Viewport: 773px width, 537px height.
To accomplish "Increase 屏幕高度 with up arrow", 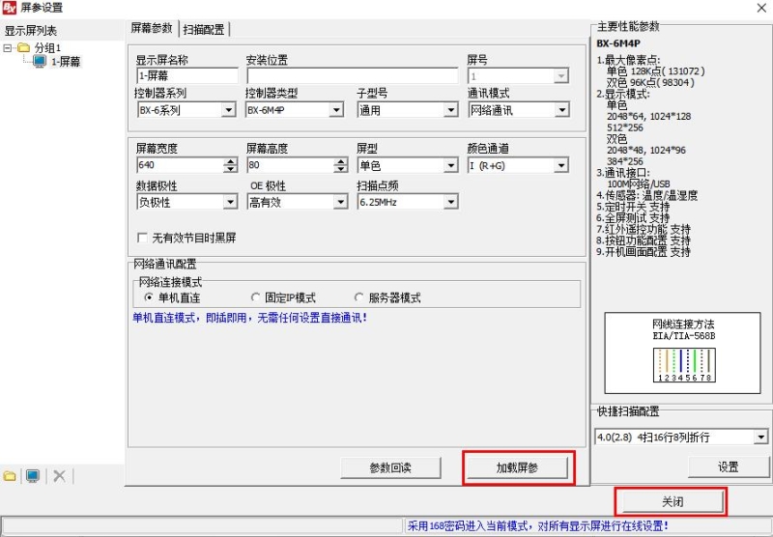I will (x=340, y=161).
